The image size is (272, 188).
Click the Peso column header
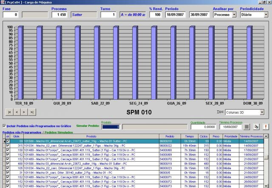coord(216,136)
